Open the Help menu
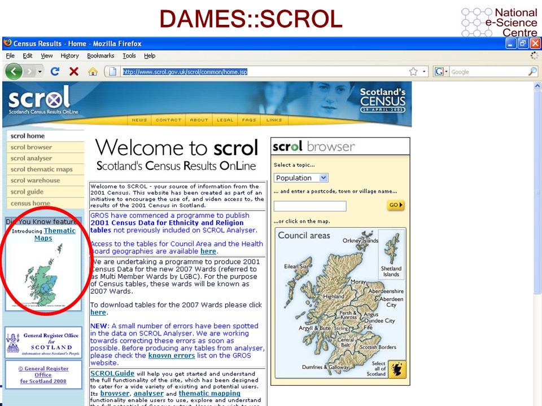 (x=150, y=56)
